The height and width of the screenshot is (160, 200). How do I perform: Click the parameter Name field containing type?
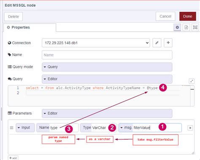[57, 128]
